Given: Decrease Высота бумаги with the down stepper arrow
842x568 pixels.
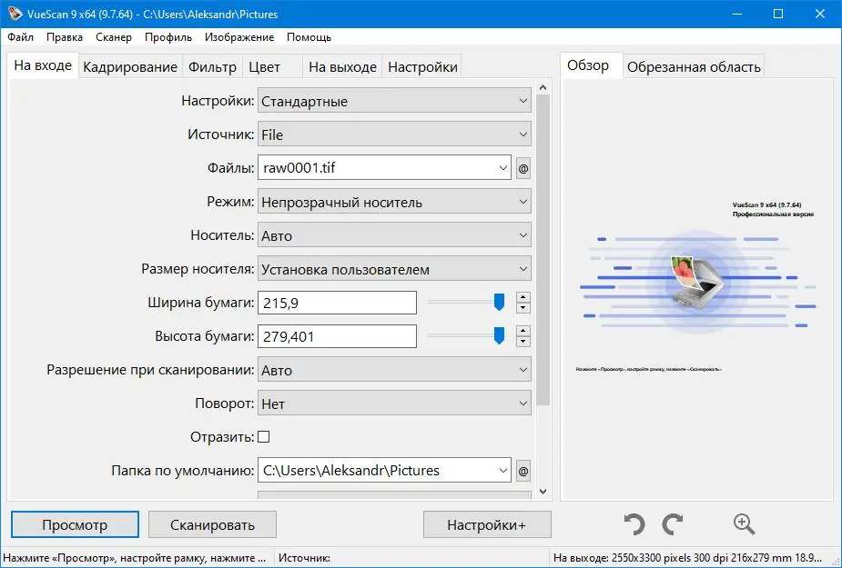Looking at the screenshot, I should tap(523, 341).
